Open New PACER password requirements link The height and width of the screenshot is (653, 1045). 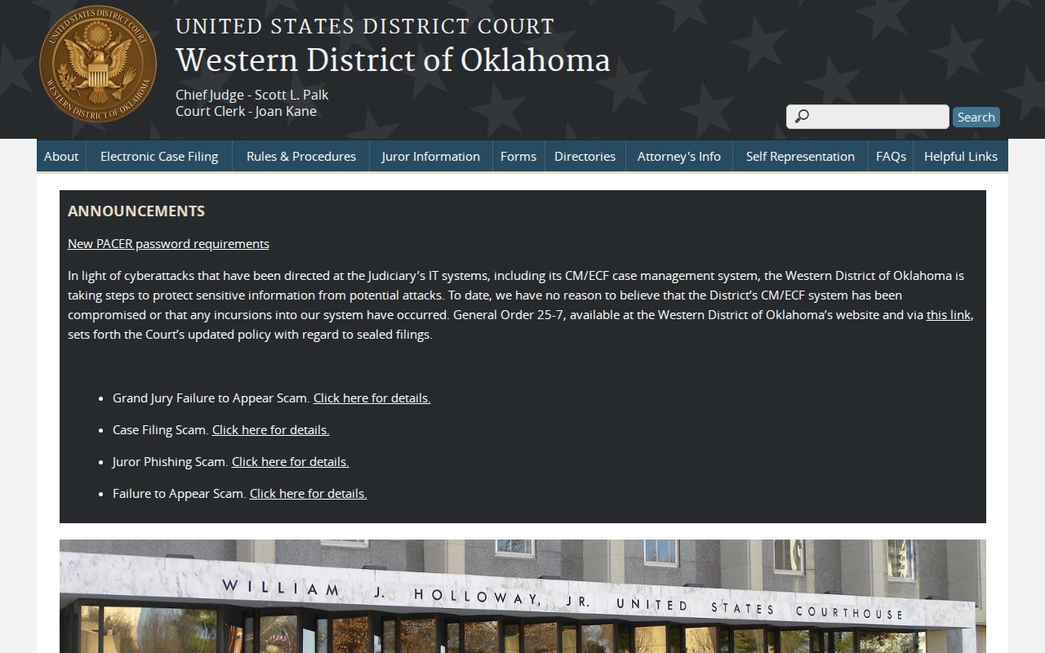tap(168, 243)
